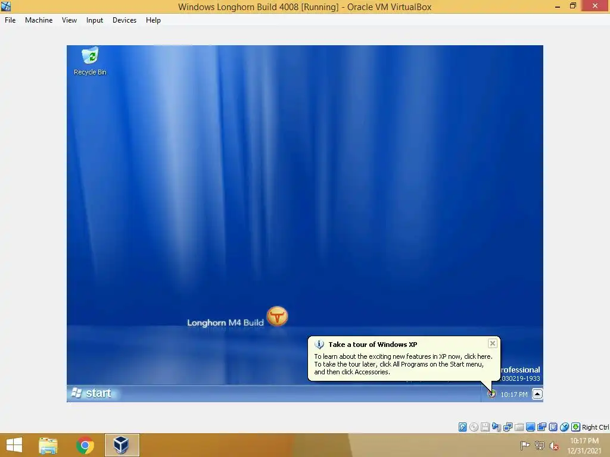Close the Windows XP tour balloon
Viewport: 610px width, 457px height.
coord(492,343)
